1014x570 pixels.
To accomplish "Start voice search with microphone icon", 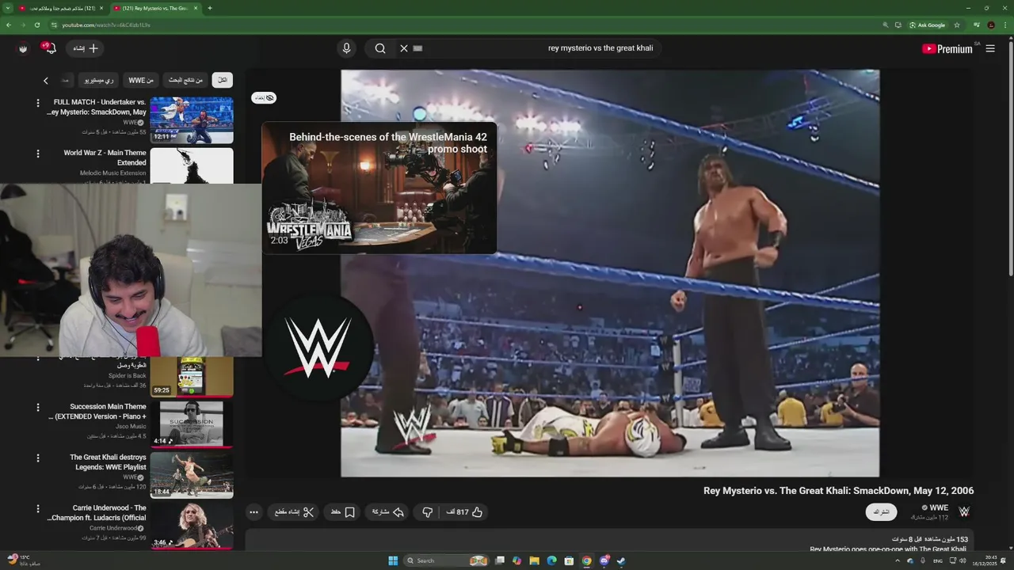I will (x=346, y=48).
